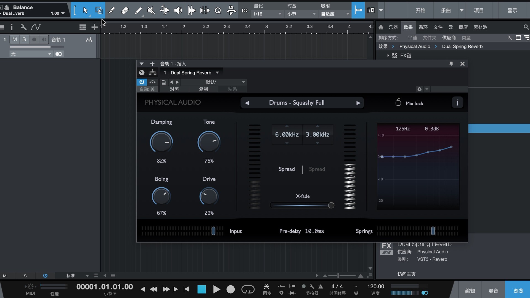Pin the plugin window
The width and height of the screenshot is (530, 298).
tap(451, 64)
